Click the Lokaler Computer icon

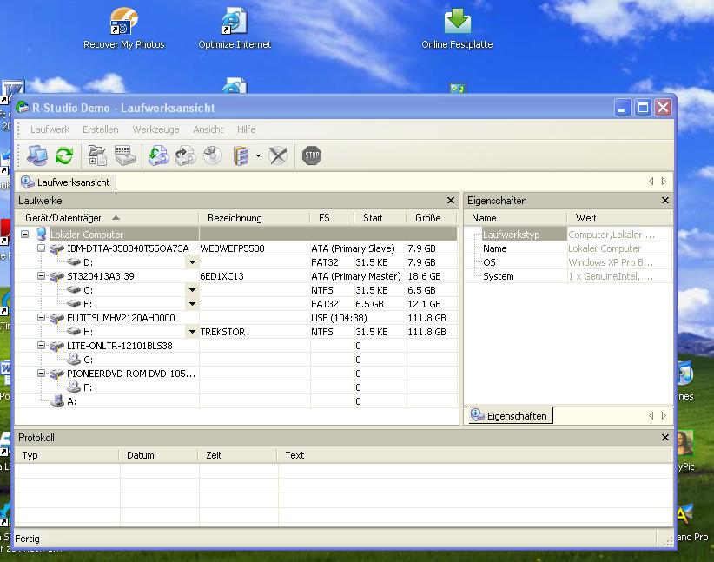point(42,234)
